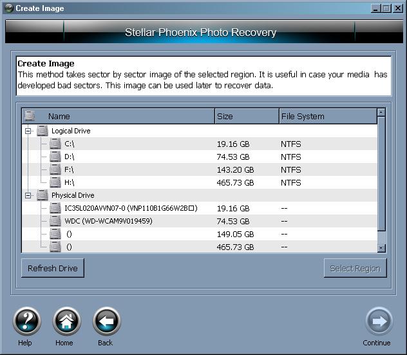Select IC35L020AVVN07-0 (VNP110B1G66W2B) physical drive
Image resolution: width=407 pixels, height=355 pixels.
pyautogui.click(x=131, y=208)
